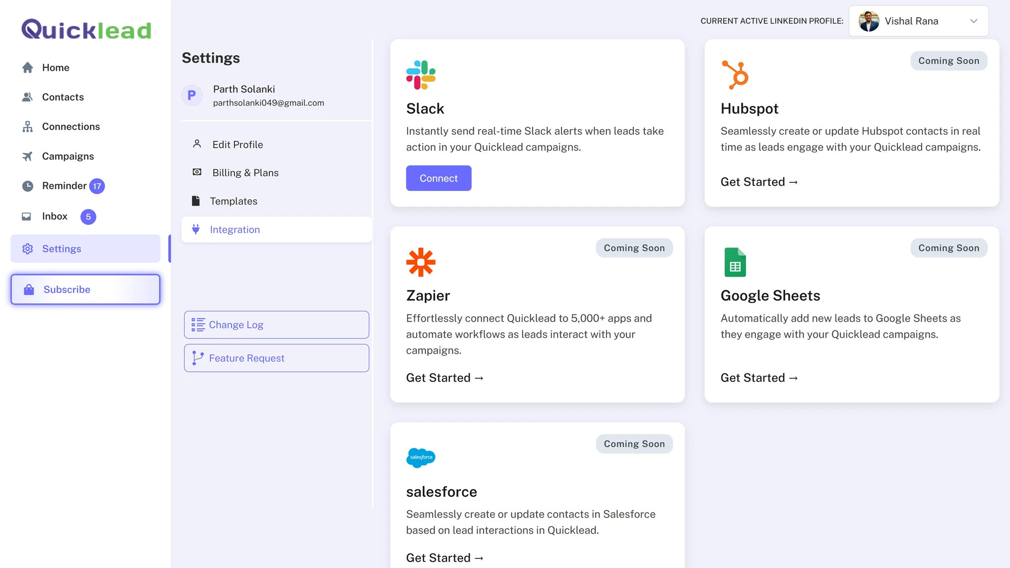
Task: Open the Billing & Plans settings
Action: pyautogui.click(x=245, y=173)
